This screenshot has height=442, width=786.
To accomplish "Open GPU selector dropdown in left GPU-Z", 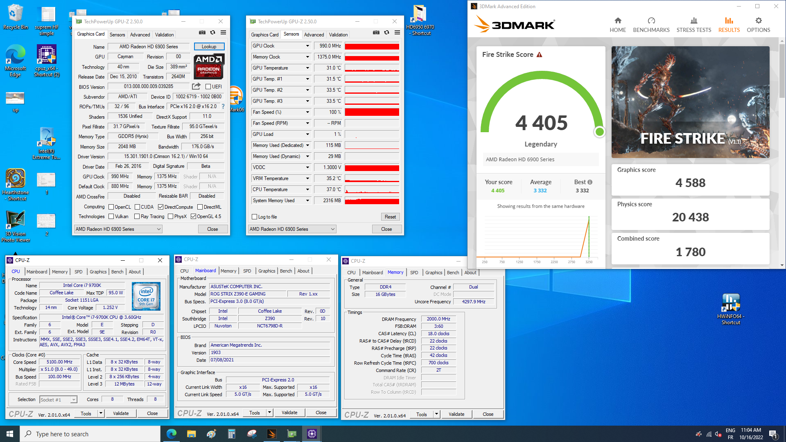I will tap(118, 229).
